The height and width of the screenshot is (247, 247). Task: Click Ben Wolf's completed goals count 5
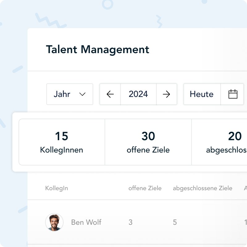[175, 222]
